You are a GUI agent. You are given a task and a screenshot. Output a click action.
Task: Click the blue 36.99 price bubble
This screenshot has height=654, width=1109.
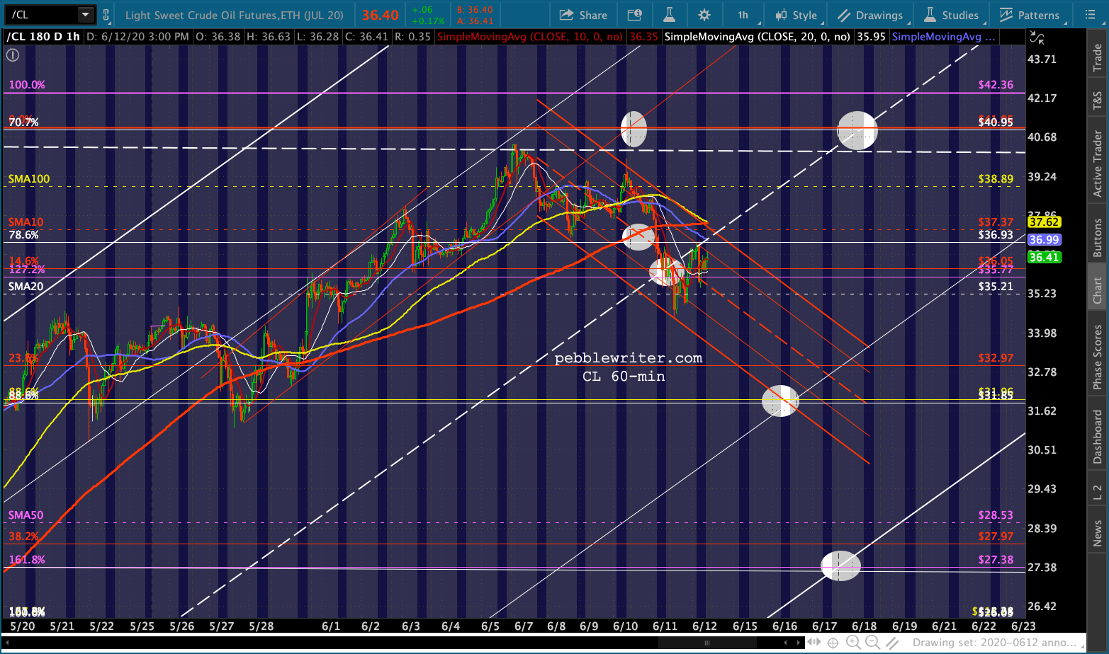click(x=1045, y=240)
